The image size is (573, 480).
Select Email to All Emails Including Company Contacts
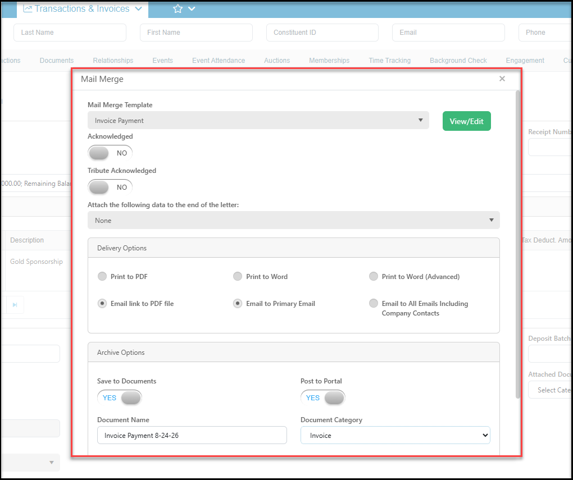[373, 303]
